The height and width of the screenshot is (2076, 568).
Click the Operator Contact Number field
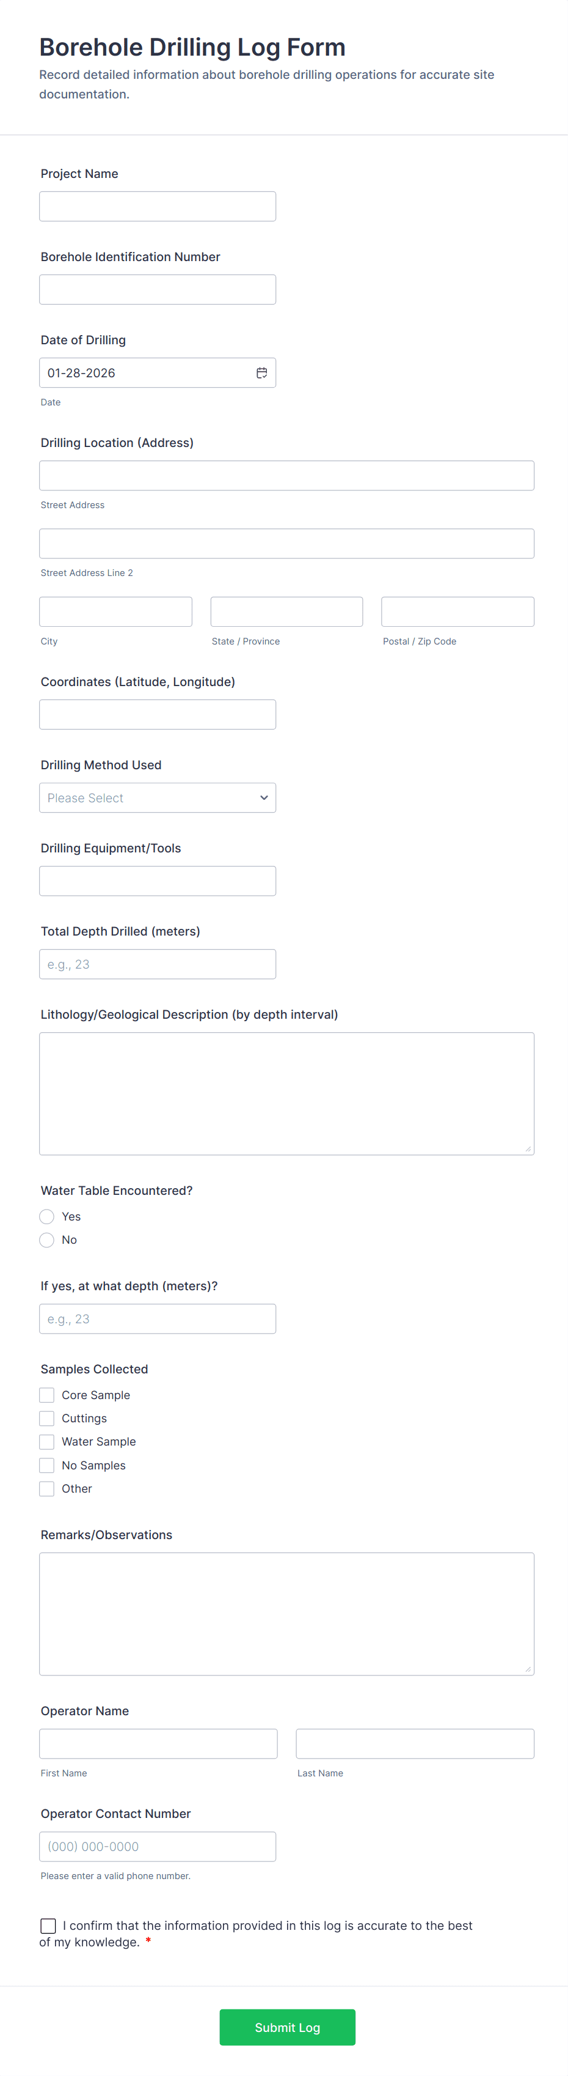click(157, 1846)
